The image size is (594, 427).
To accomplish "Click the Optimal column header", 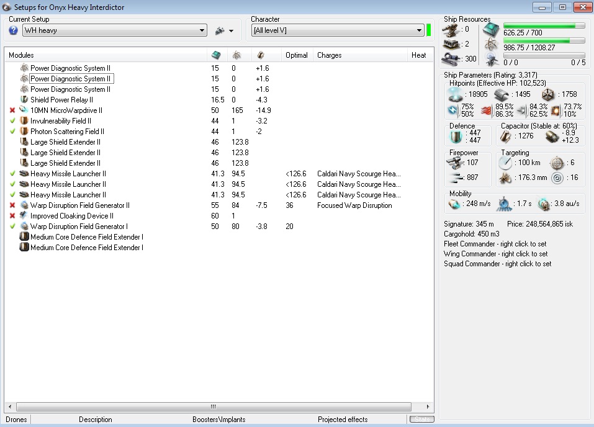I will 297,55.
